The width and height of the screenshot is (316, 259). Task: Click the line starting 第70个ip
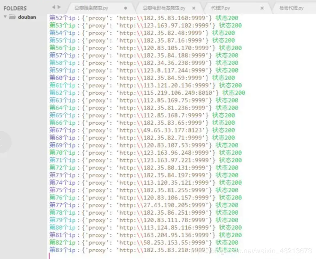tap(145, 153)
